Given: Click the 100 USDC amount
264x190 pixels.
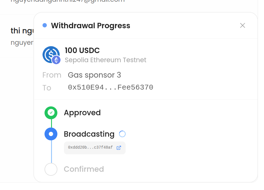Looking at the screenshot, I should [x=82, y=50].
